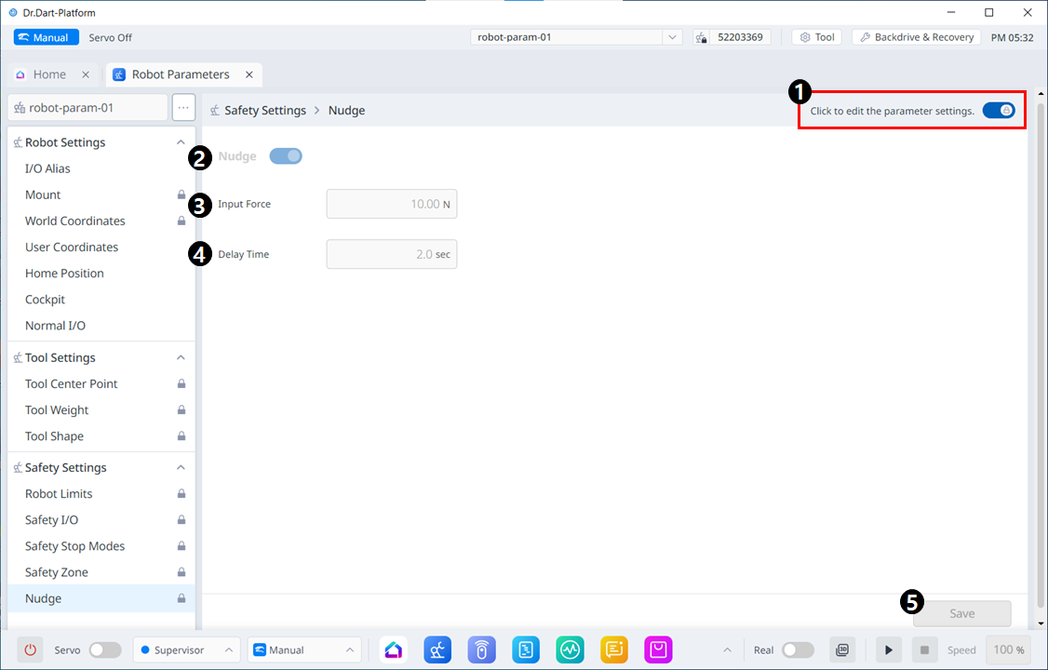Click the Input Force value field

[391, 204]
